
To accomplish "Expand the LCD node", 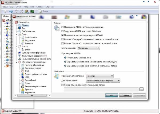I will pyautogui.click(x=20, y=78).
